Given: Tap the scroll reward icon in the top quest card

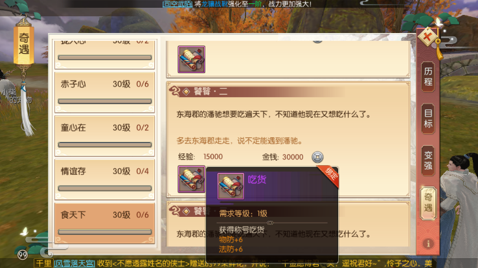Looking at the screenshot, I should pyautogui.click(x=192, y=60).
